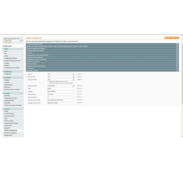Click expand icon on CC Salvo row
The height and width of the screenshot is (172, 183).
[177, 53]
